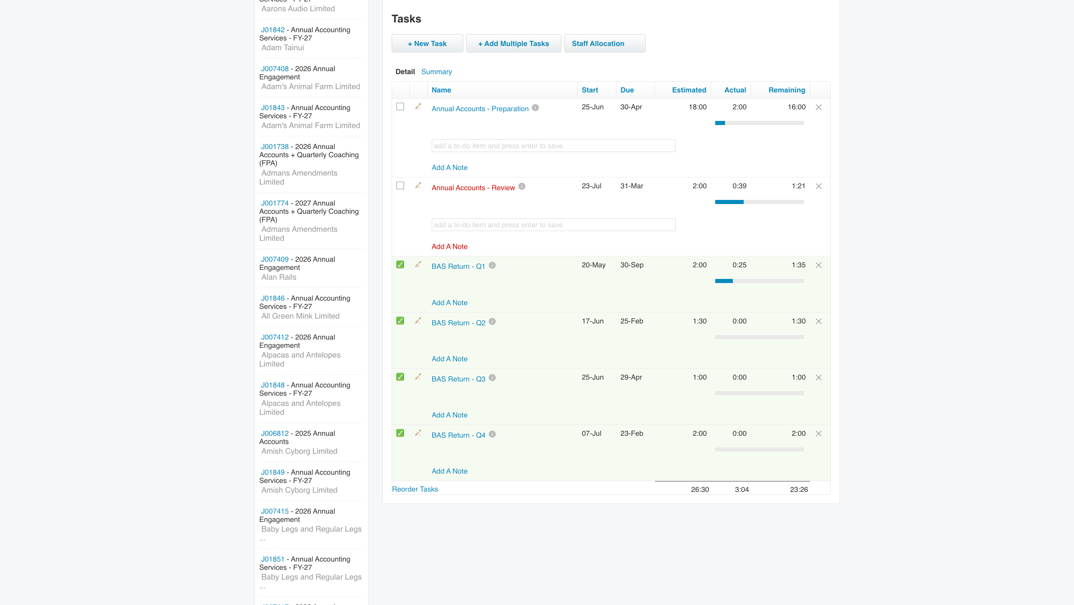
Task: Show info icon for BAS Return - Q2
Action: coord(492,322)
